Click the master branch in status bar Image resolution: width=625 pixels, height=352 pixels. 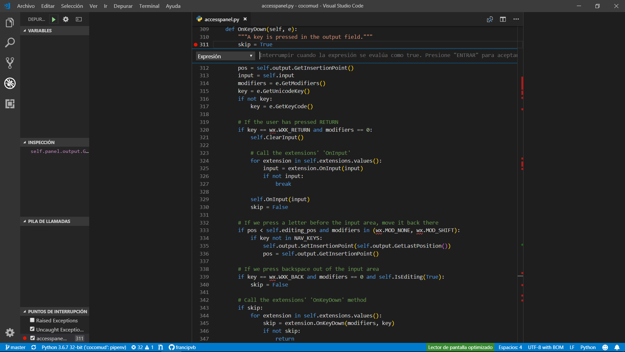[x=15, y=347]
